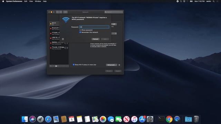Select the Bluetooth service in the list
This screenshot has width=221, height=124.
coord(55,29)
